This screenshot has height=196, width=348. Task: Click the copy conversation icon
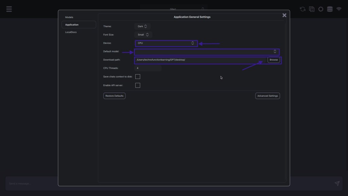[x=312, y=9]
